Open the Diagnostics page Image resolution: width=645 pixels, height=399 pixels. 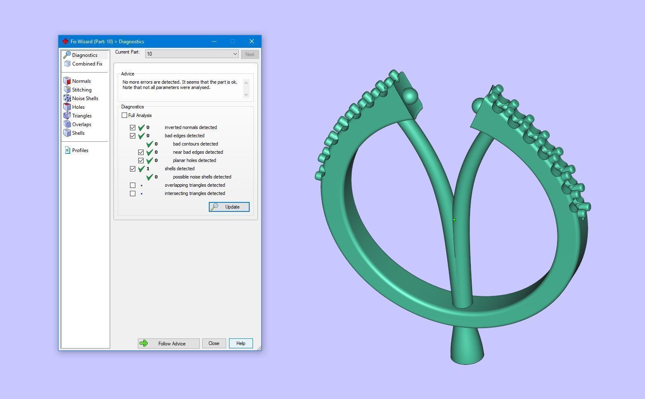(85, 55)
